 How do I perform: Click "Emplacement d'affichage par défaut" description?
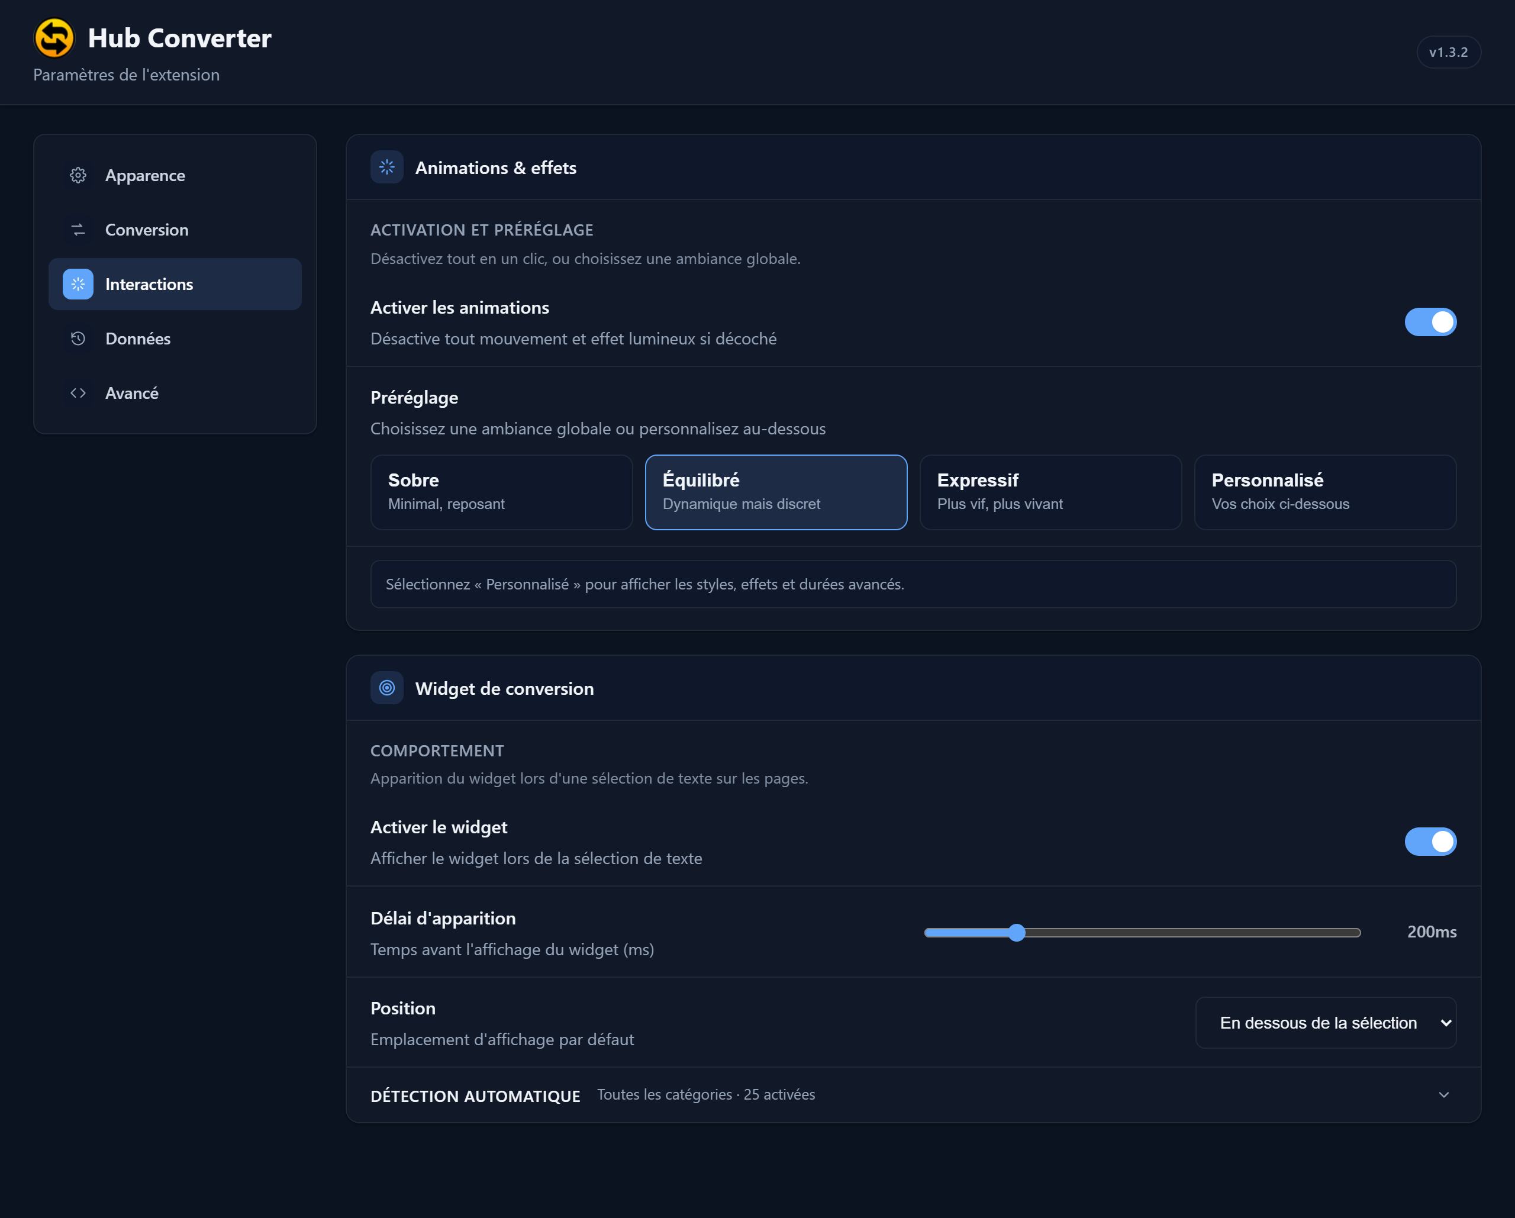[502, 1039]
